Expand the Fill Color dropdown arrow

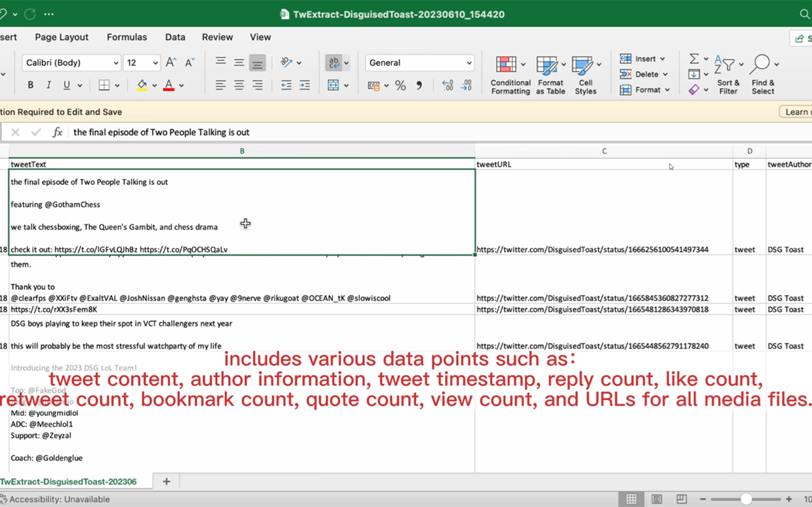(x=154, y=85)
